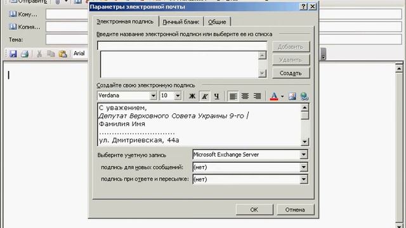Open address book via Копия icon
Viewport: 406px width, 228px height.
point(13,27)
